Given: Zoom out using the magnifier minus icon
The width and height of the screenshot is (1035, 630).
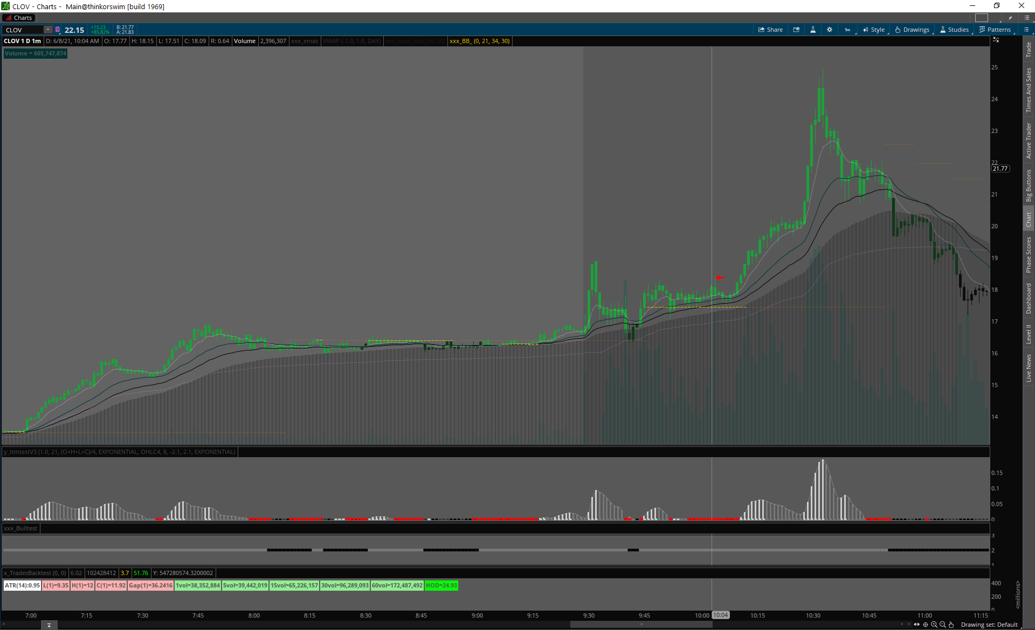Looking at the screenshot, I should tap(943, 625).
